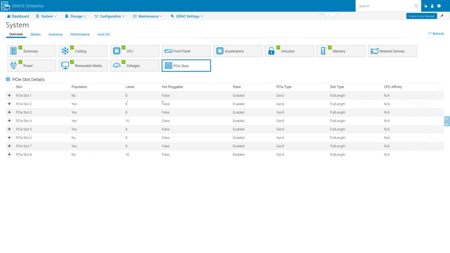Click the side scroll-down arrow handle

click(447, 124)
